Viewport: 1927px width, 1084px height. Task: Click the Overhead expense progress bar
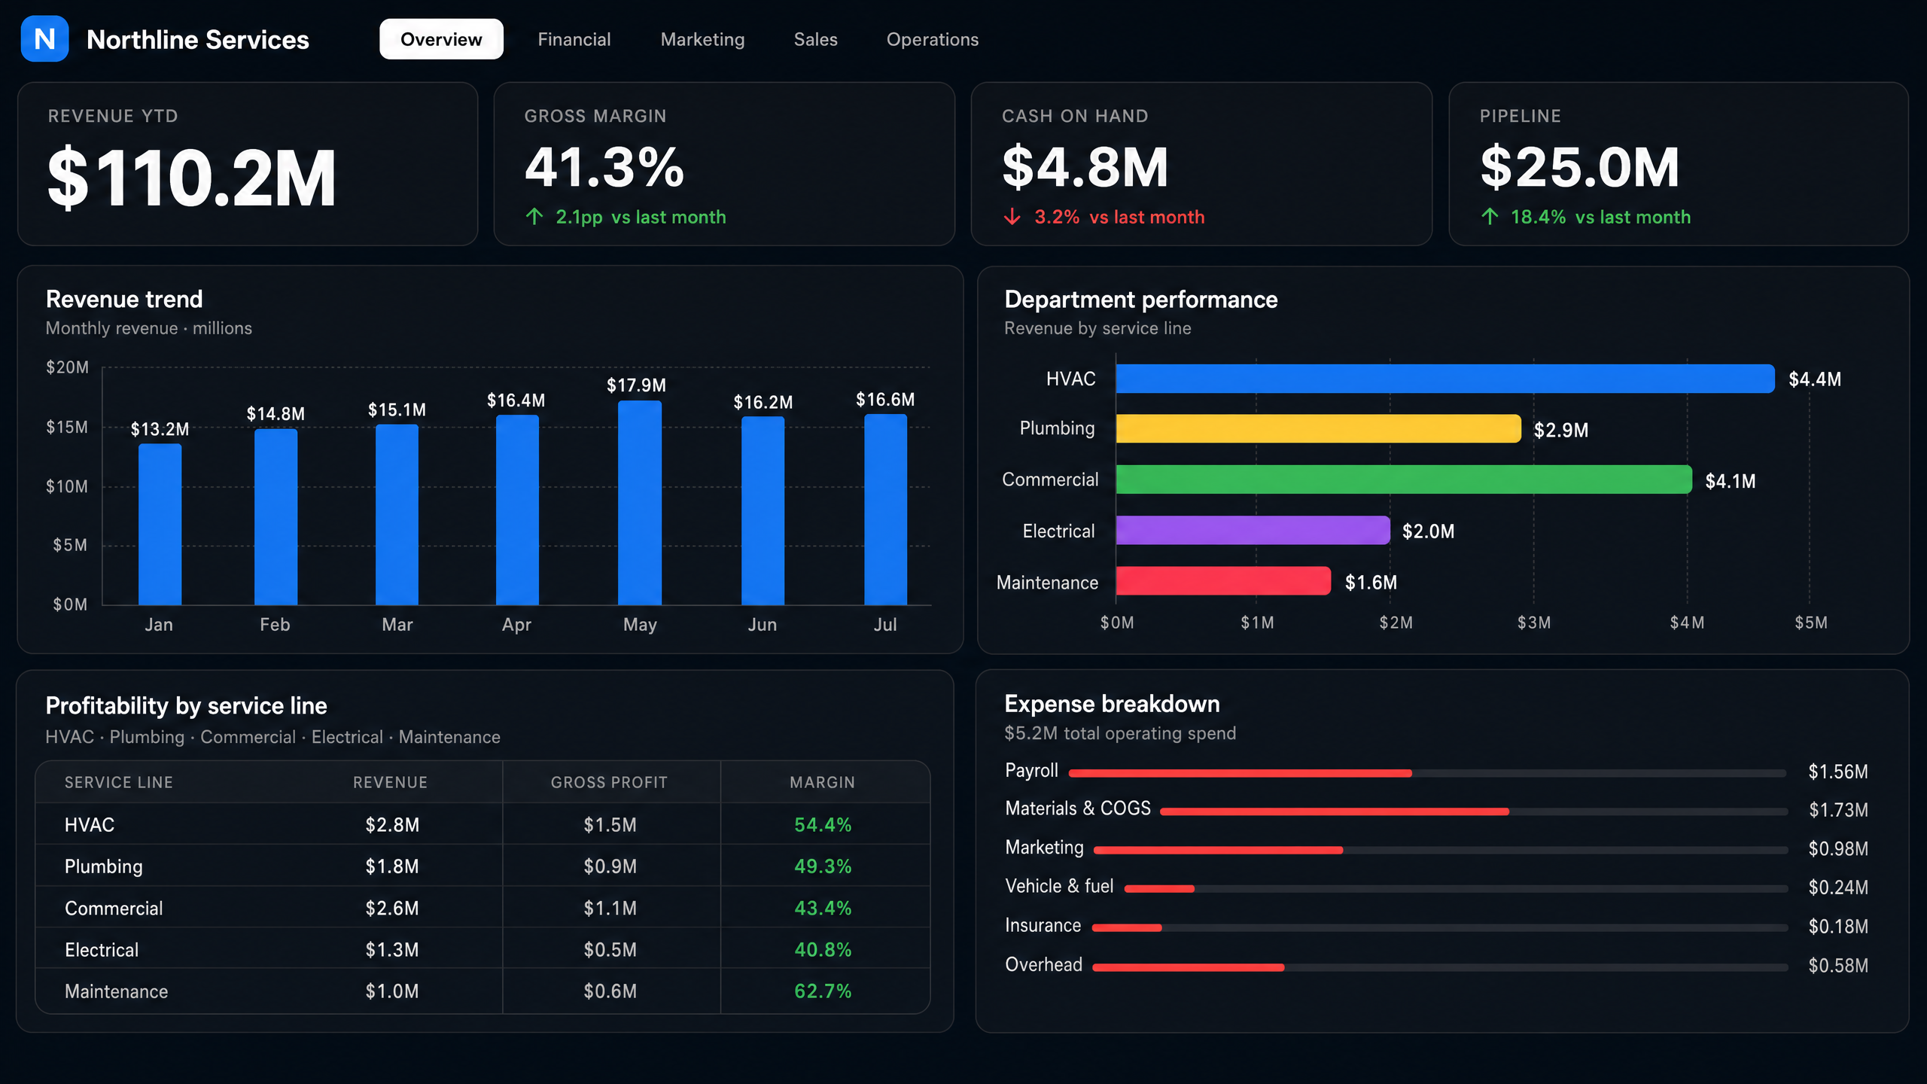tap(1440, 967)
